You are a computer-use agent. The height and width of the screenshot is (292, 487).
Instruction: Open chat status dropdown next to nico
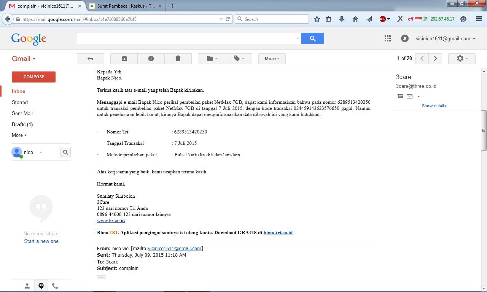(41, 152)
